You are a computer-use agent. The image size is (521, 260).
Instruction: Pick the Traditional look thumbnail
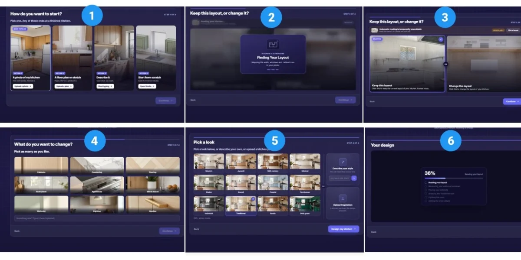(x=241, y=206)
